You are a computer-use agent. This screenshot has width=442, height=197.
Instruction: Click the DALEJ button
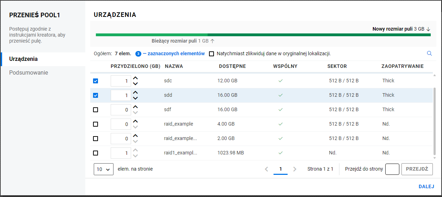coord(426,186)
